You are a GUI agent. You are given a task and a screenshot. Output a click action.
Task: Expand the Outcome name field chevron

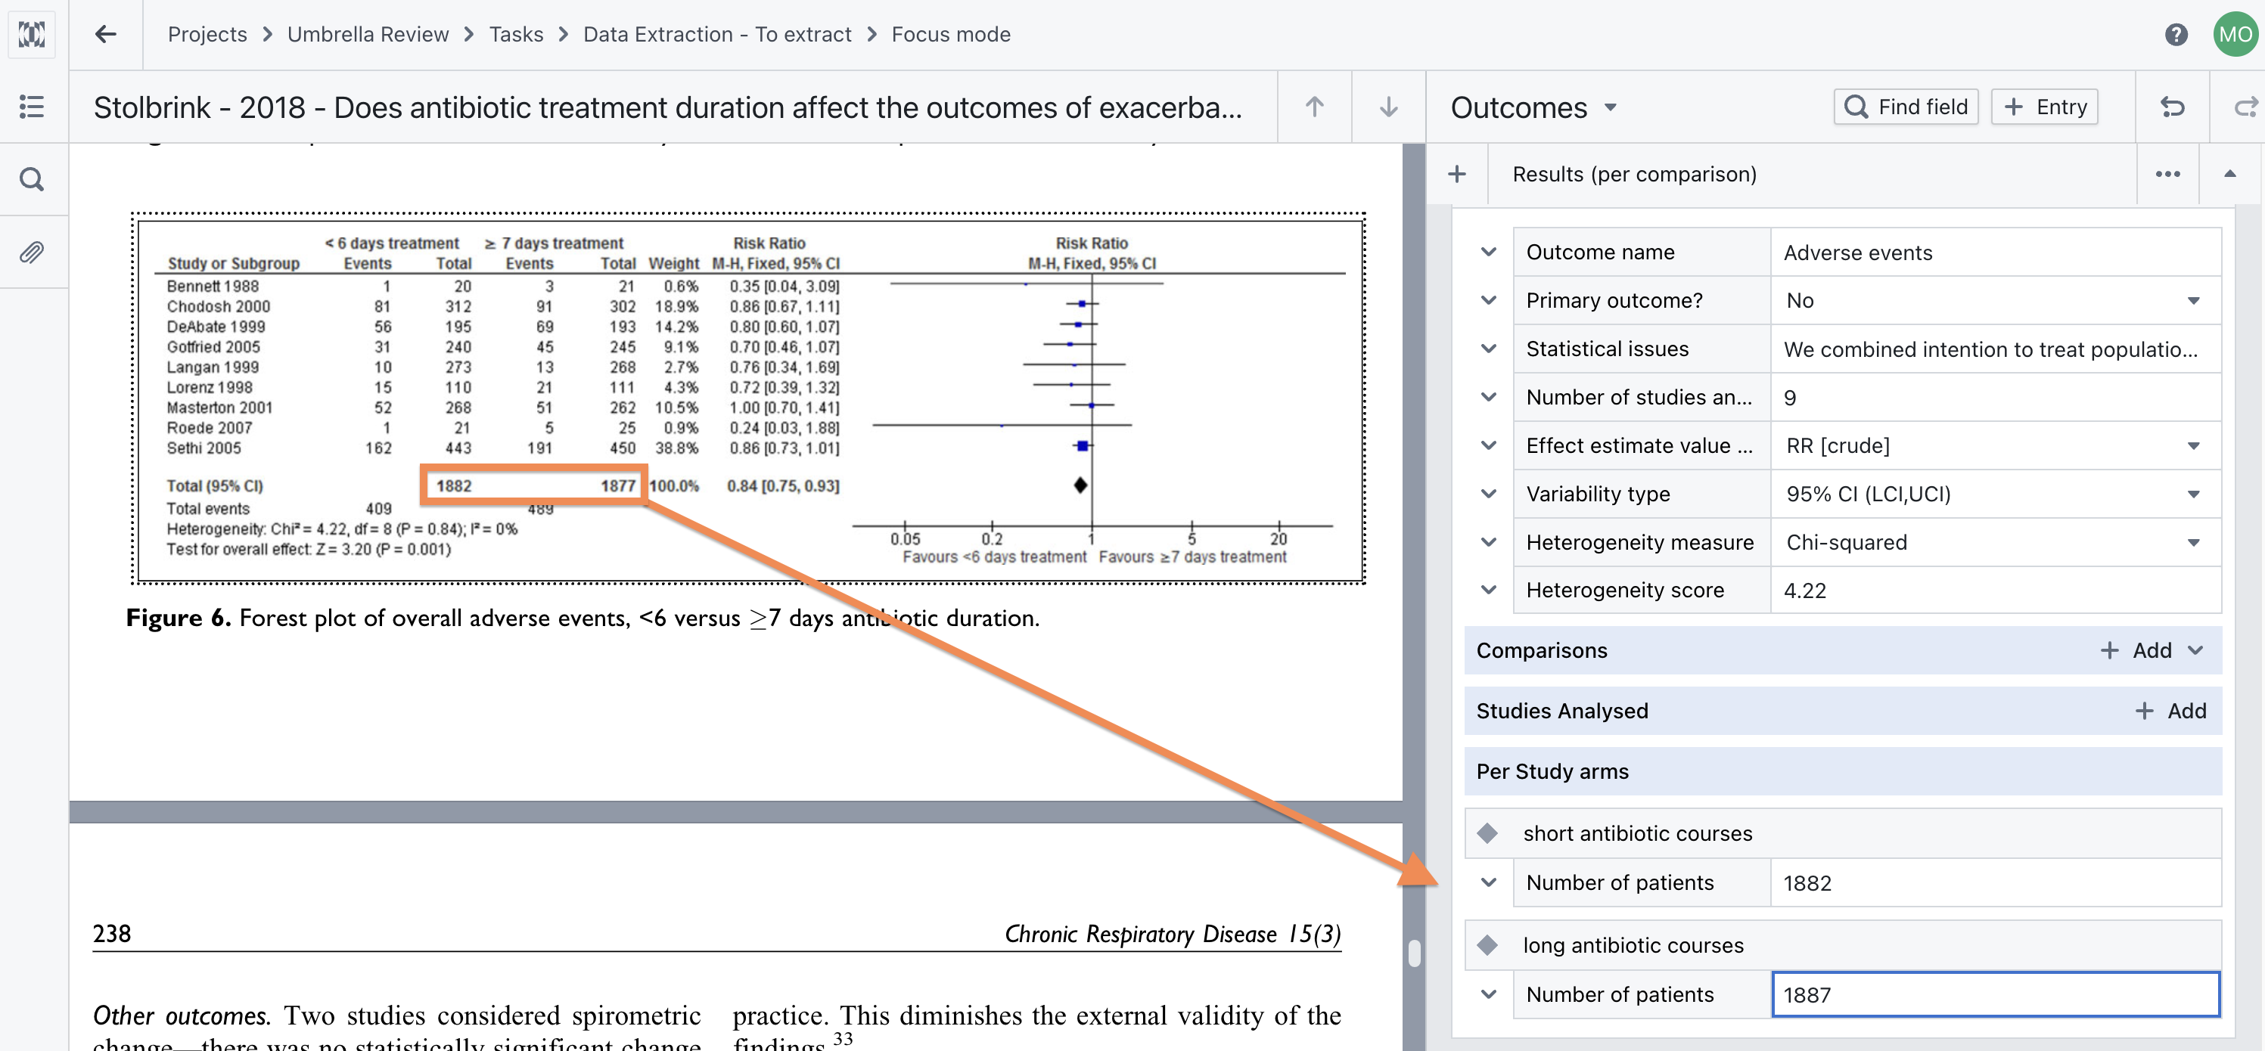[1488, 253]
